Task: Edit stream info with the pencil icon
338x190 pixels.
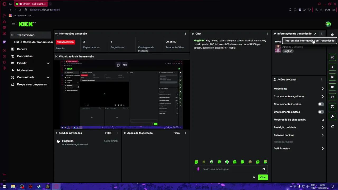Action: pos(315,34)
